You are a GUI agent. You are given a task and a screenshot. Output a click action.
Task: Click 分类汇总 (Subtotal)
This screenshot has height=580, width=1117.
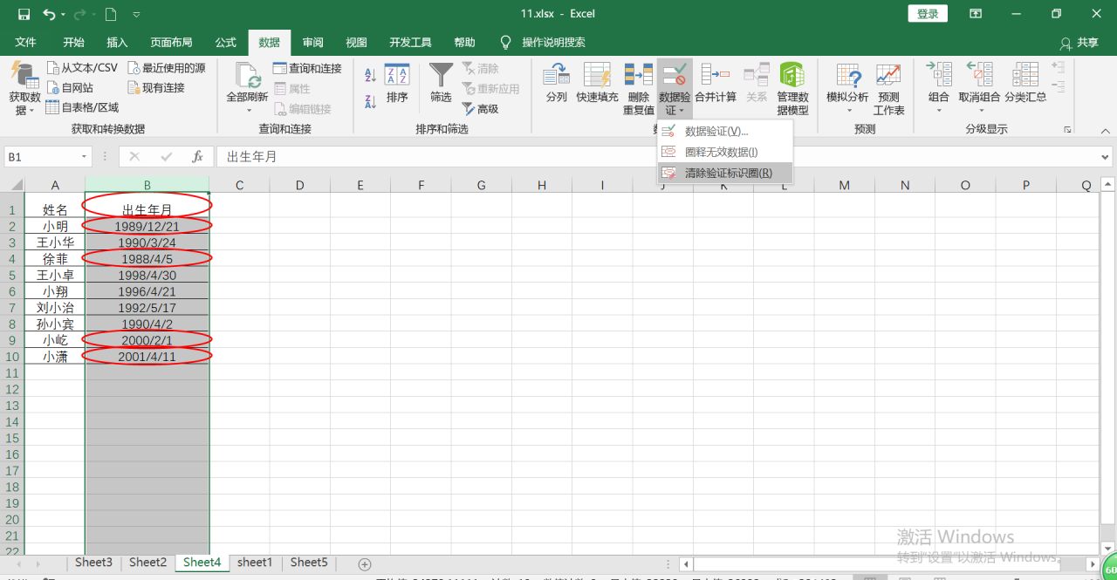pos(1025,84)
